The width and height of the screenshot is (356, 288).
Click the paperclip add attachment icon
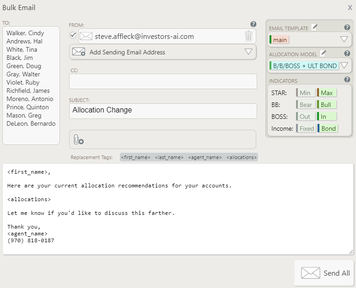click(x=78, y=140)
